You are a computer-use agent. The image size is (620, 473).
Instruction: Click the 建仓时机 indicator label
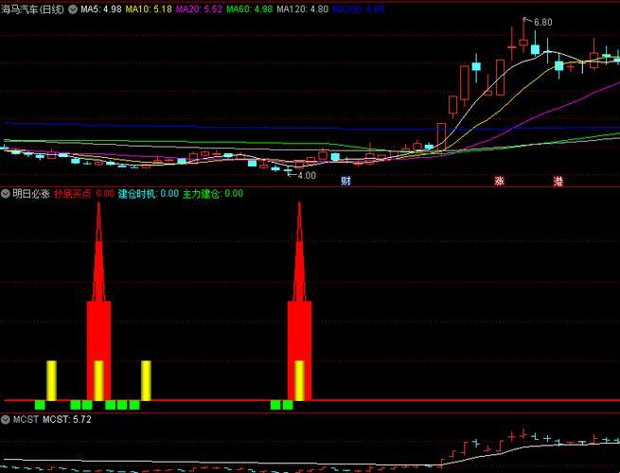[148, 193]
